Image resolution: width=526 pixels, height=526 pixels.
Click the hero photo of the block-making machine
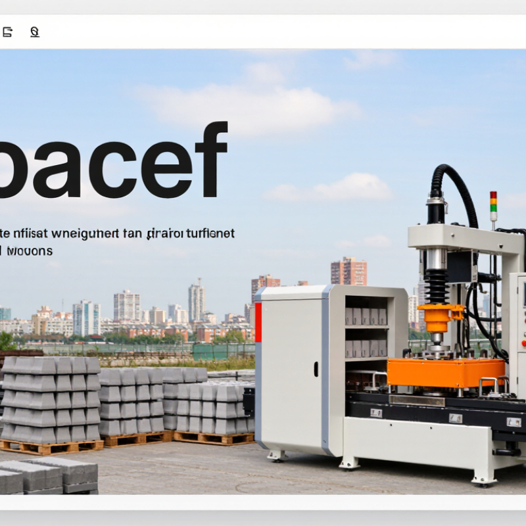[263, 272]
